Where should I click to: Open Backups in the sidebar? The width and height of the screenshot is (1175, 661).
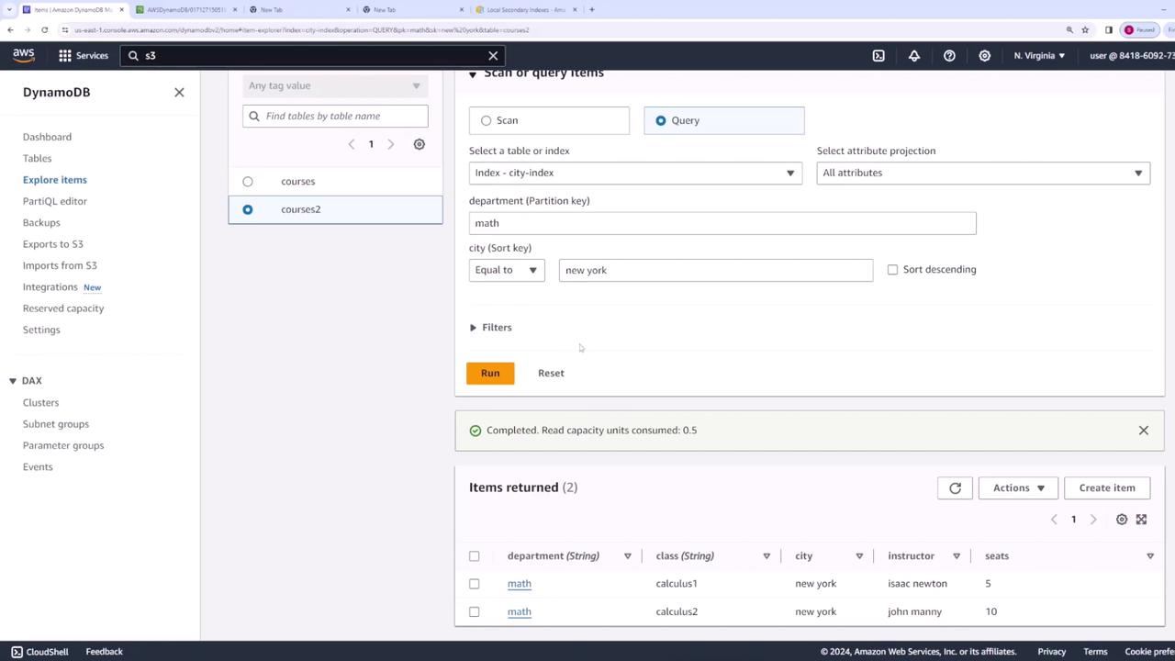tap(41, 222)
